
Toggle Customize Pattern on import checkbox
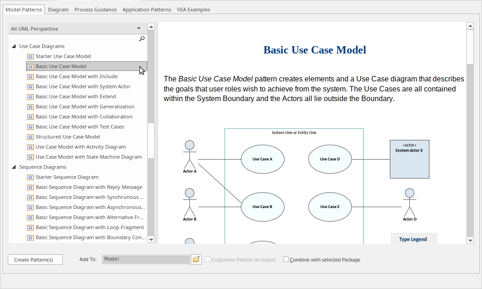(208, 259)
